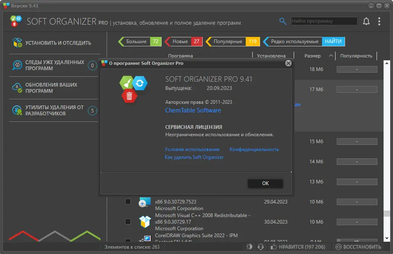Image resolution: width=393 pixels, height=254 pixels.
Task: Click box icon for Visual C++ 2008 9.0.30729.17
Action: (145, 222)
